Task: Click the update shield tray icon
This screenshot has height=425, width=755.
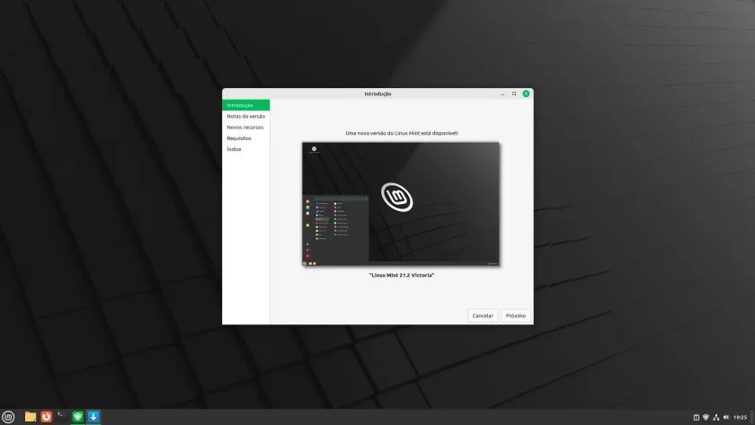Action: (706, 417)
